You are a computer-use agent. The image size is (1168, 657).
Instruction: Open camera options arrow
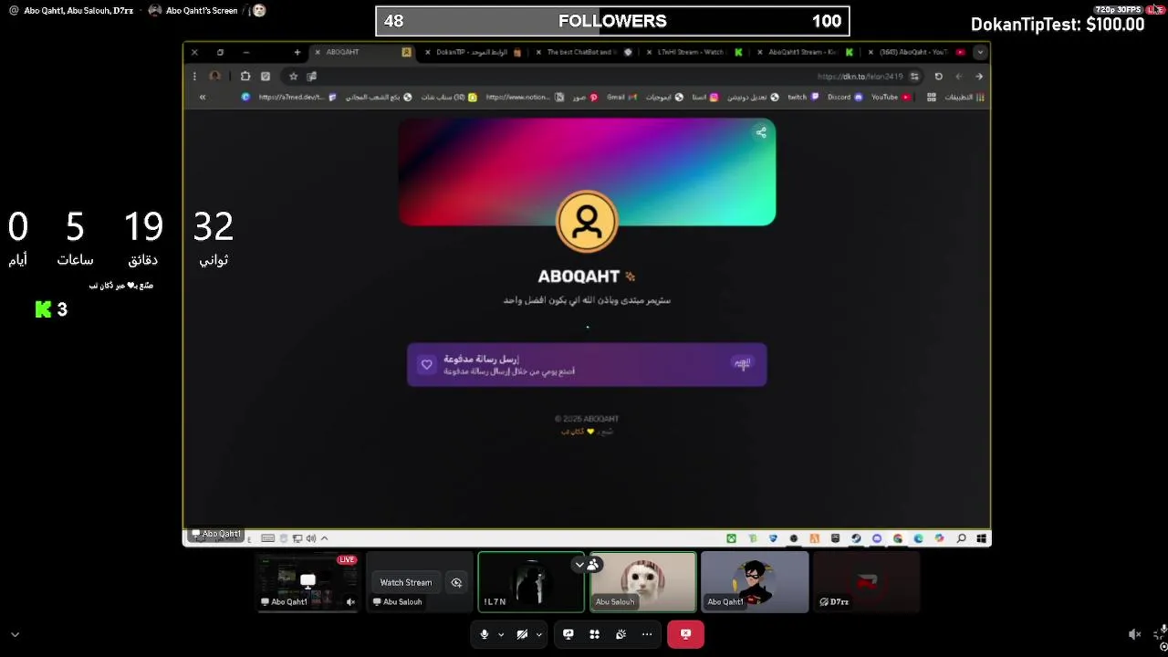coord(539,634)
